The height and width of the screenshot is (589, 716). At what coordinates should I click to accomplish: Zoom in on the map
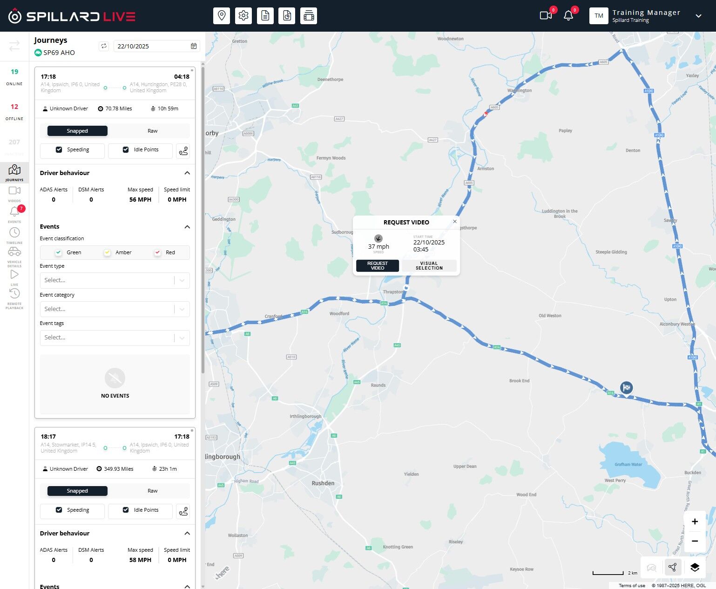[695, 521]
